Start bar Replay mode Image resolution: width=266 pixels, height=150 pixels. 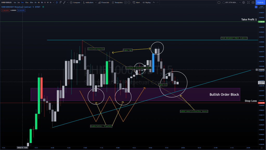(x=147, y=3)
